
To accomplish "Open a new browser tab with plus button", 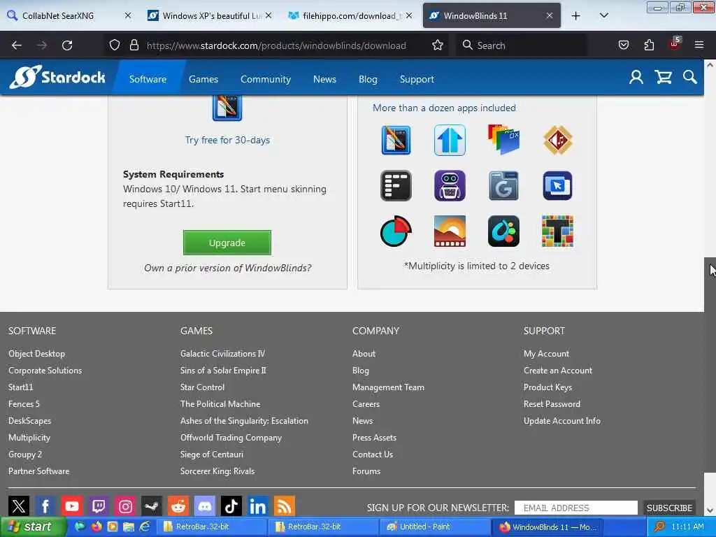I will tap(576, 15).
